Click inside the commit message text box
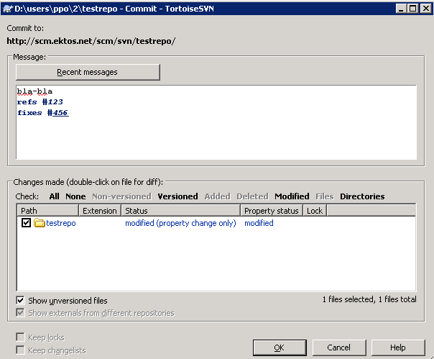434x359 pixels. [216, 137]
